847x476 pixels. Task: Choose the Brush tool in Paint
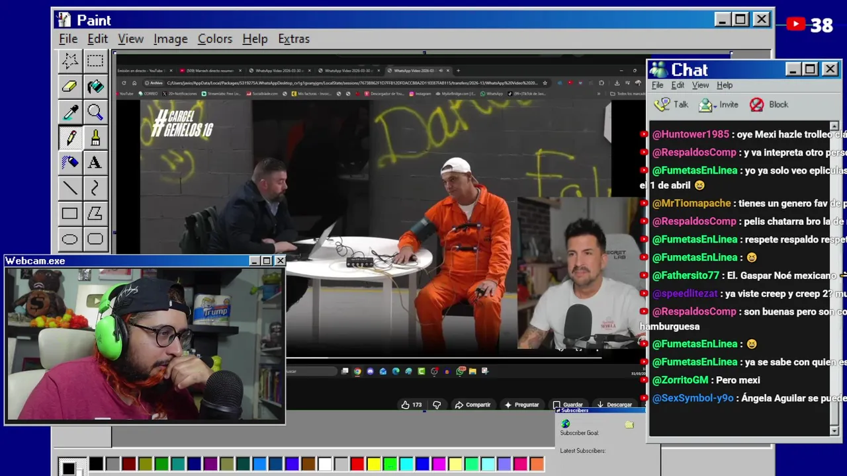[x=95, y=138]
